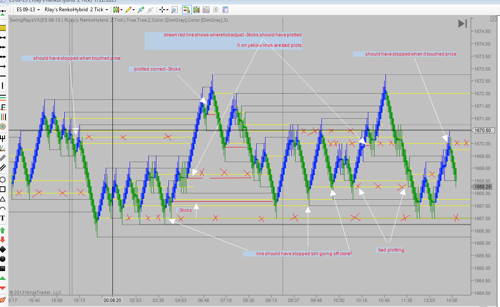
Task: Select the Line tool with two endpoint dots
Action: pyautogui.click(x=3, y=38)
